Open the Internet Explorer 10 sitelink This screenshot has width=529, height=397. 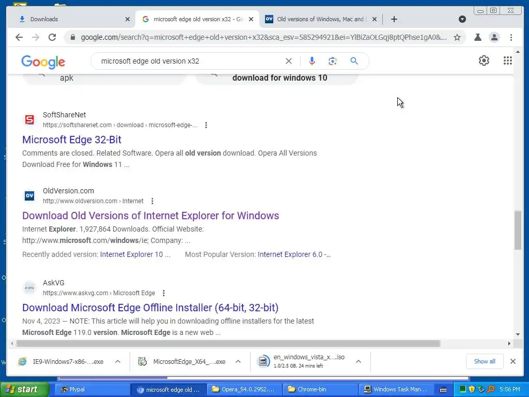coord(135,254)
